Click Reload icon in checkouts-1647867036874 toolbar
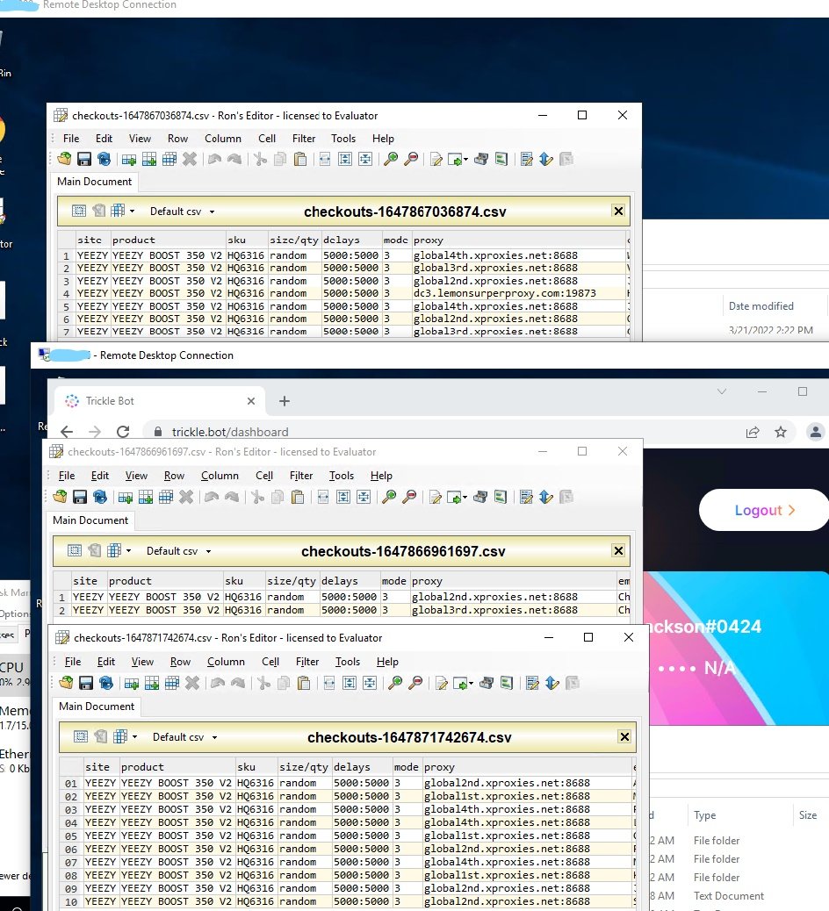The height and width of the screenshot is (911, 829). pos(104,159)
